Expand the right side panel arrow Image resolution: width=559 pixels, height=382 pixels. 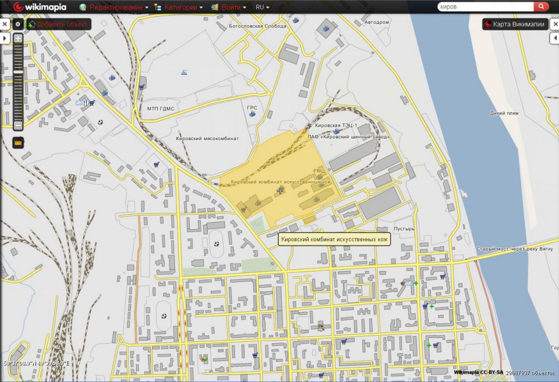pyautogui.click(x=554, y=38)
